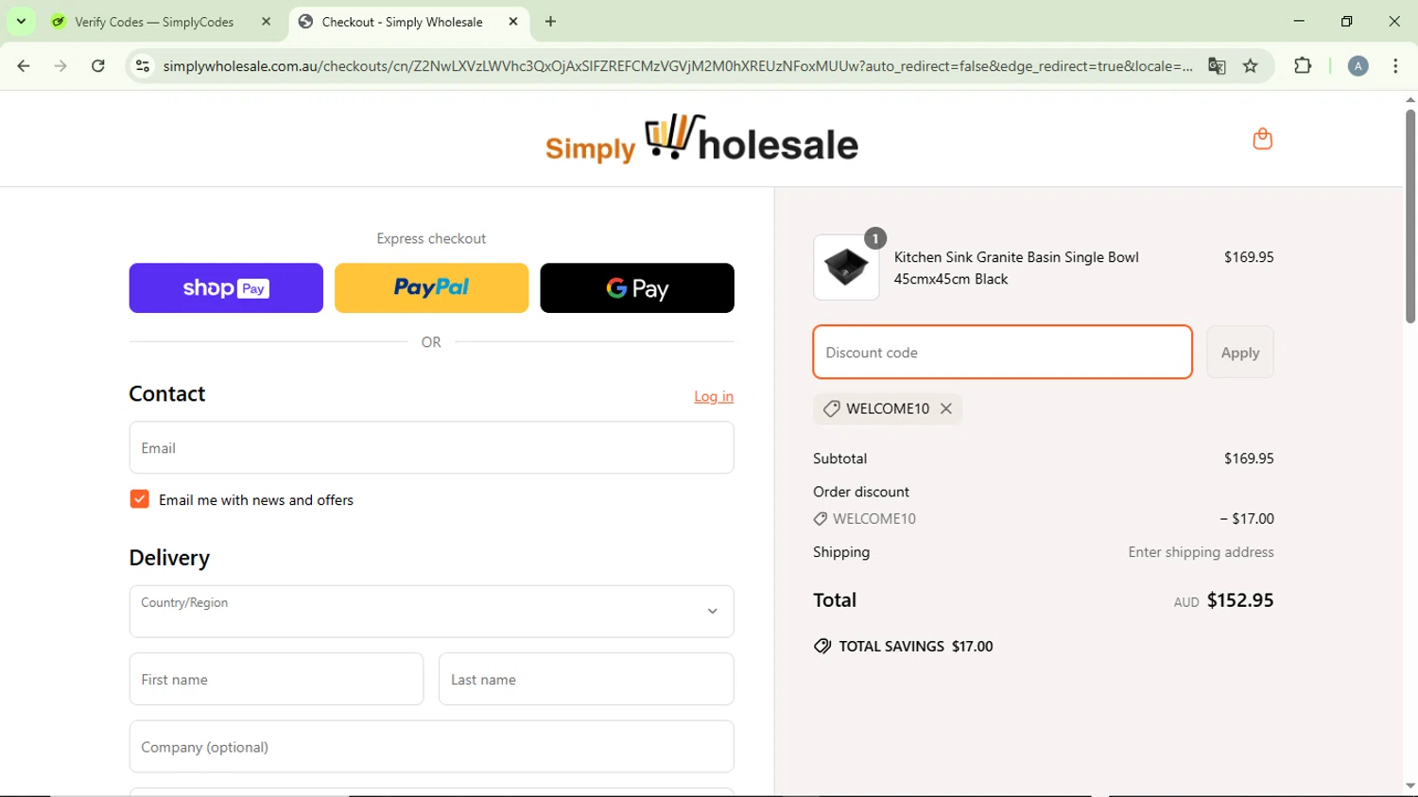The width and height of the screenshot is (1418, 797).
Task: Close the Verify Codes — SimplyCodes tab
Action: tap(266, 22)
